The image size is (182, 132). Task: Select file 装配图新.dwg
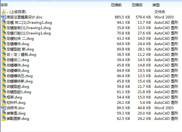(18, 119)
